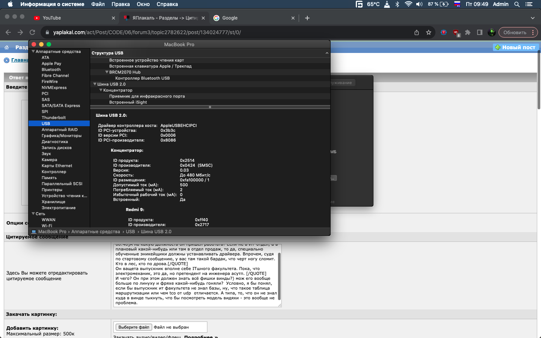The image size is (541, 338).
Task: Open the Главная link on forum
Action: click(20, 60)
